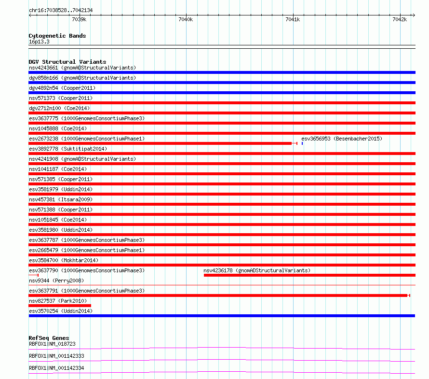Open nsv4241908 gnomAD variant label
The width and height of the screenshot is (429, 379).
(82, 159)
